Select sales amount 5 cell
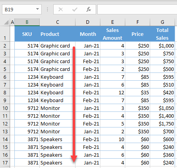 point(112,124)
